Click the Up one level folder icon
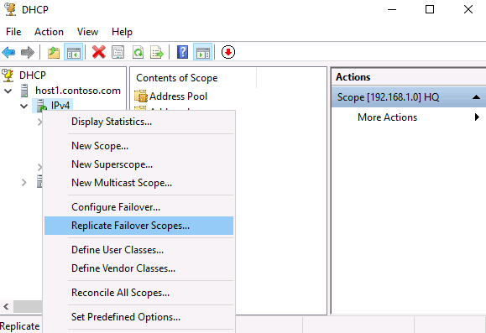Screen dimensions: 486x333 (54, 52)
